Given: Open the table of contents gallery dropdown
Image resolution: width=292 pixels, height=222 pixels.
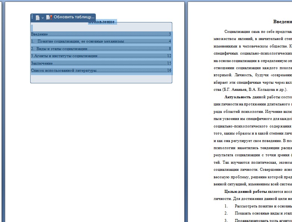Looking at the screenshot, I should 39,18.
